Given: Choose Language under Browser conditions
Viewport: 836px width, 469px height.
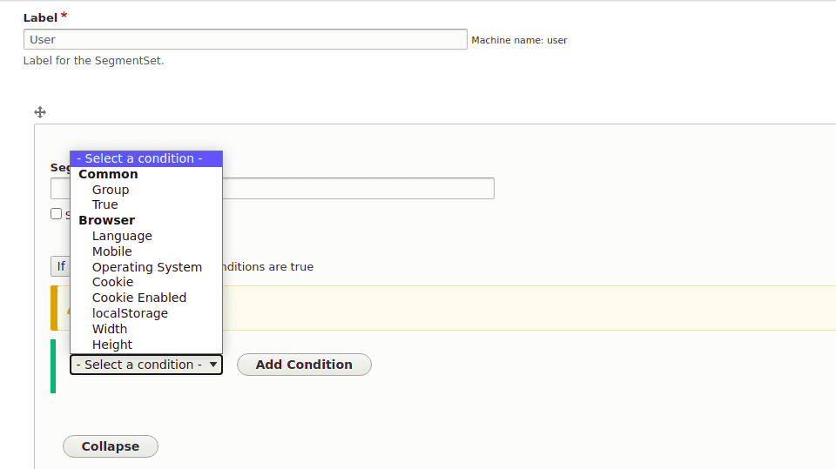Looking at the screenshot, I should coord(122,236).
